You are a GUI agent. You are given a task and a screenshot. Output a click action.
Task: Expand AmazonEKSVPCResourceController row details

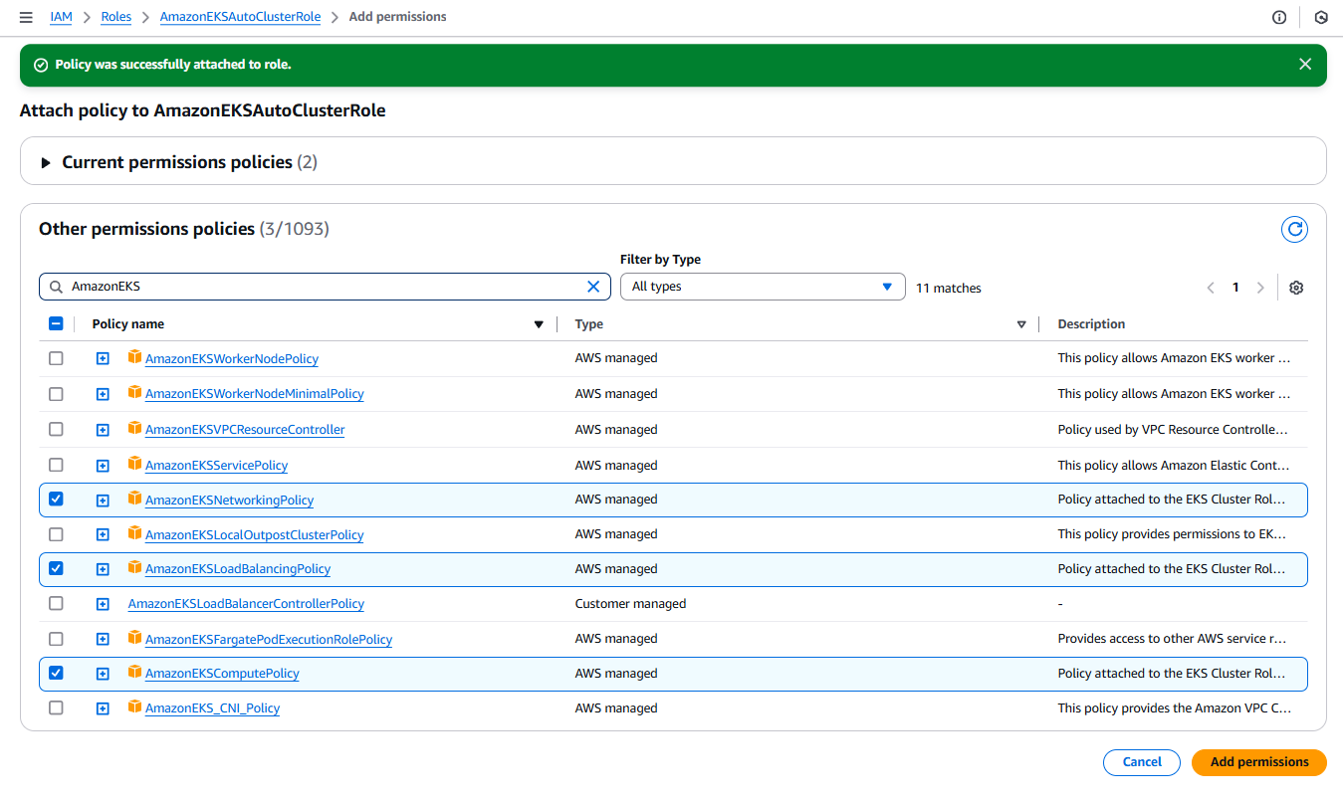coord(103,431)
